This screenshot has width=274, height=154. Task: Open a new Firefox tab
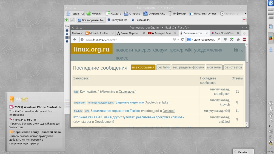pyautogui.click(x=244, y=33)
